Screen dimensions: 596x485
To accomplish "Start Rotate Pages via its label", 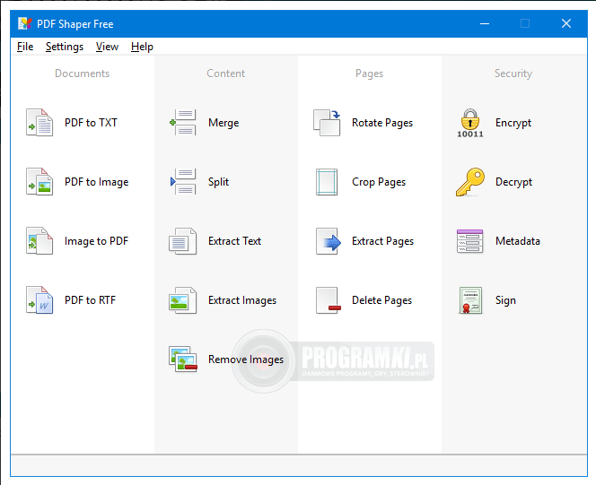I will coord(382,123).
